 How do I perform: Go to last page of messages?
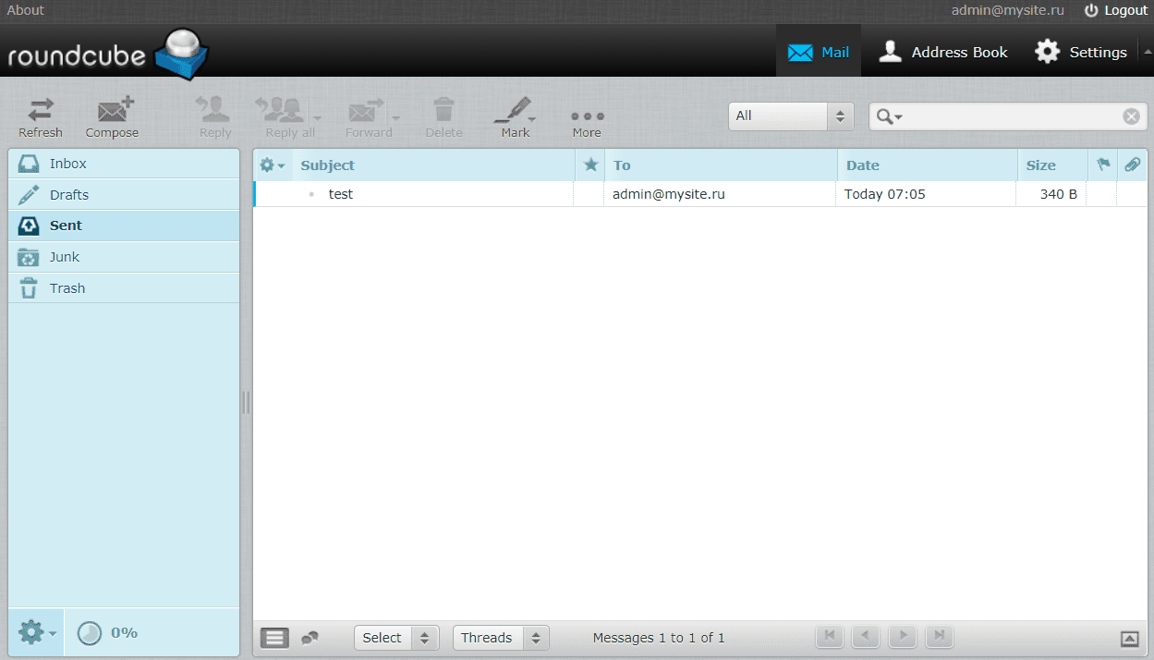(940, 636)
